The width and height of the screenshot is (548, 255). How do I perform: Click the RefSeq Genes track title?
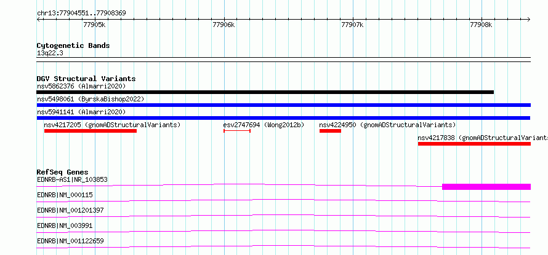pos(63,172)
